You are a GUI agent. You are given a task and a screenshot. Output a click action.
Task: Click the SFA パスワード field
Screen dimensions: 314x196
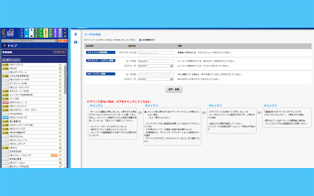click(156, 79)
